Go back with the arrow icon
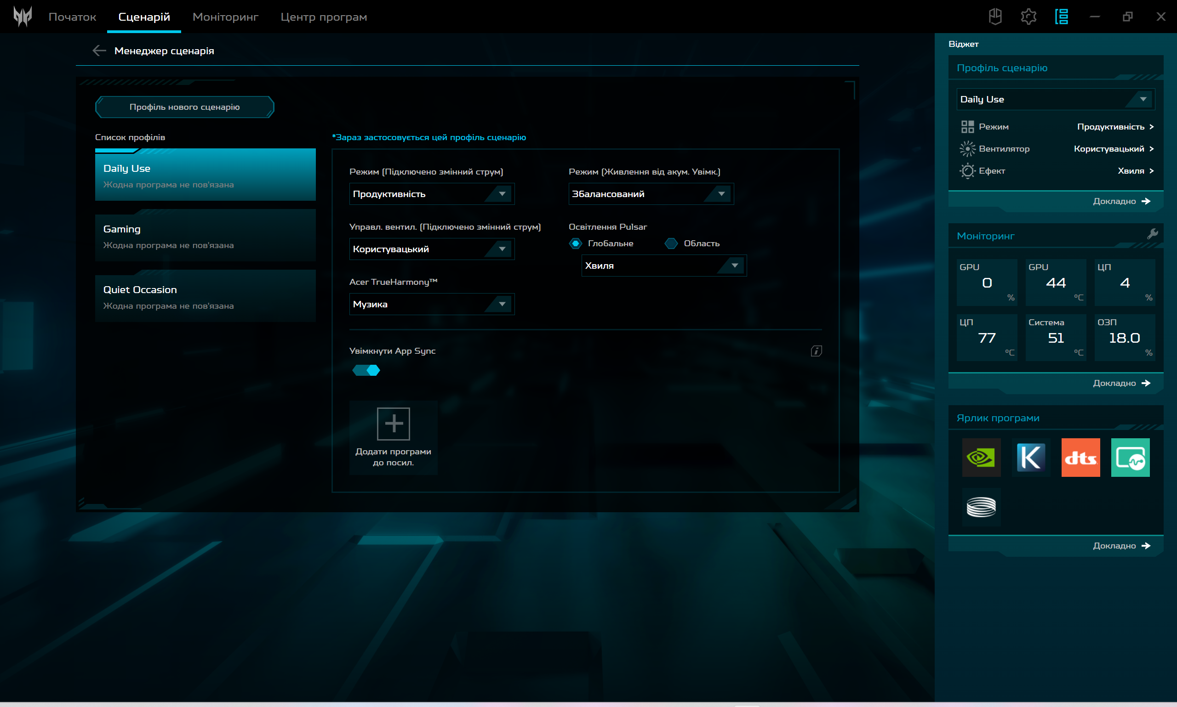The width and height of the screenshot is (1177, 707). 99,51
